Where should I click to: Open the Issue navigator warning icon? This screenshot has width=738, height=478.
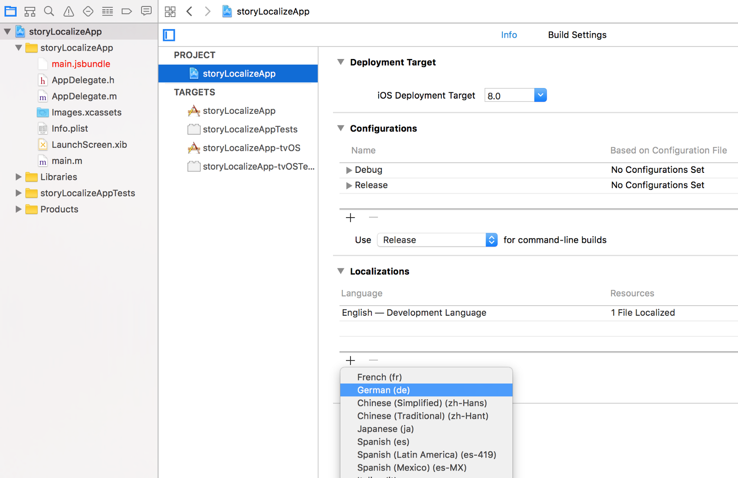pos(69,12)
